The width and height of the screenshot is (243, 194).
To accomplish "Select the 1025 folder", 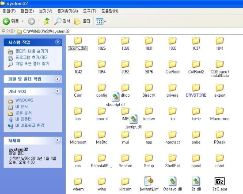I will [x=102, y=44].
